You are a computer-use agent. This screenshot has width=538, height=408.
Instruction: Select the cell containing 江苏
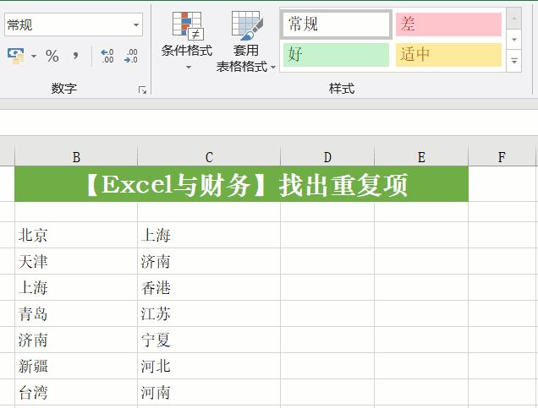pos(209,313)
